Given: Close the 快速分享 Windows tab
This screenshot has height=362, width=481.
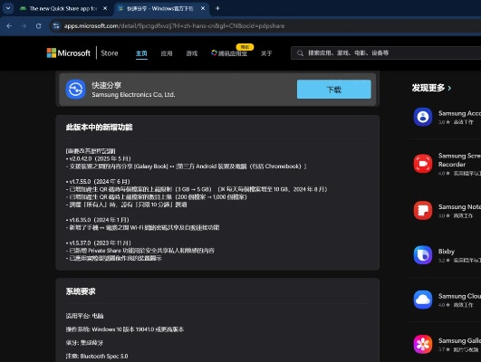Looking at the screenshot, I should coord(203,8).
